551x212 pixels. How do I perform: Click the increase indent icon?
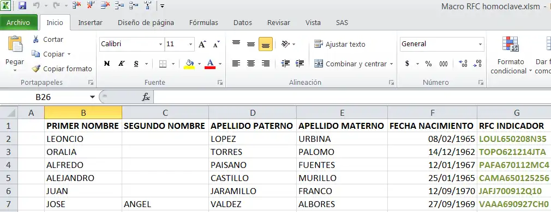coord(300,64)
